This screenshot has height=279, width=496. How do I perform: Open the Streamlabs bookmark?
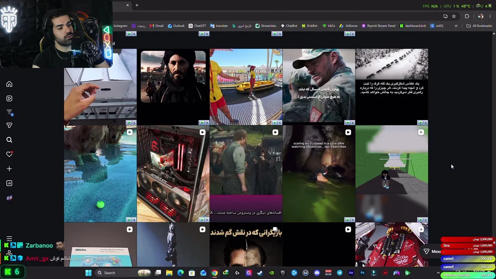click(x=265, y=26)
